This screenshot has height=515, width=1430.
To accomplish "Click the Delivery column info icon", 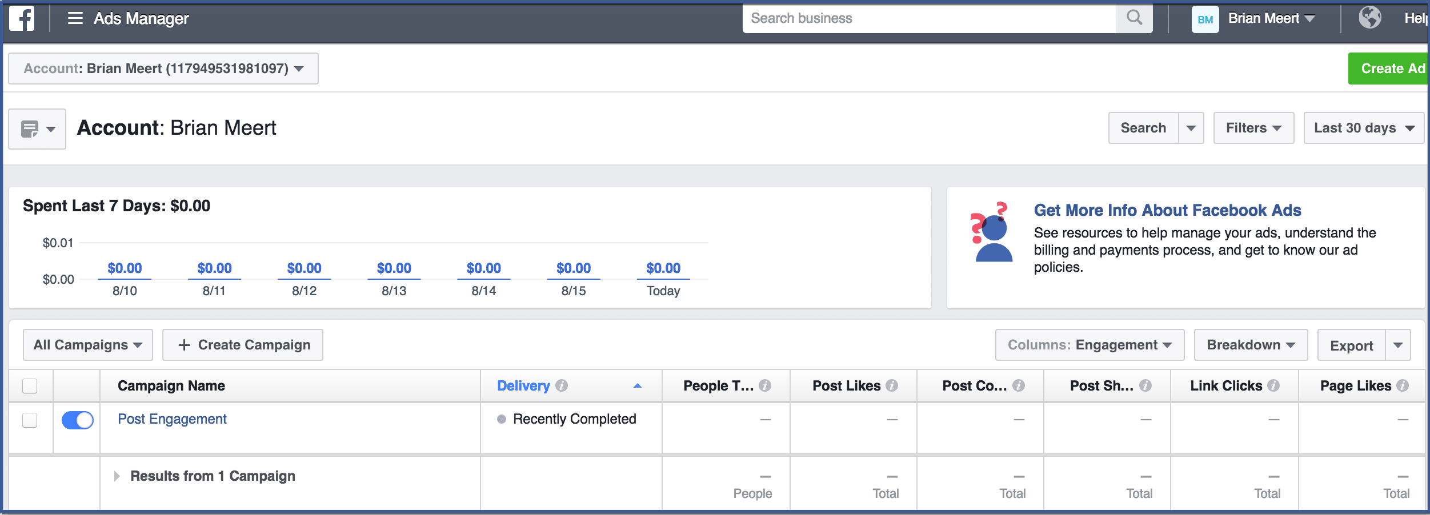I will click(562, 386).
